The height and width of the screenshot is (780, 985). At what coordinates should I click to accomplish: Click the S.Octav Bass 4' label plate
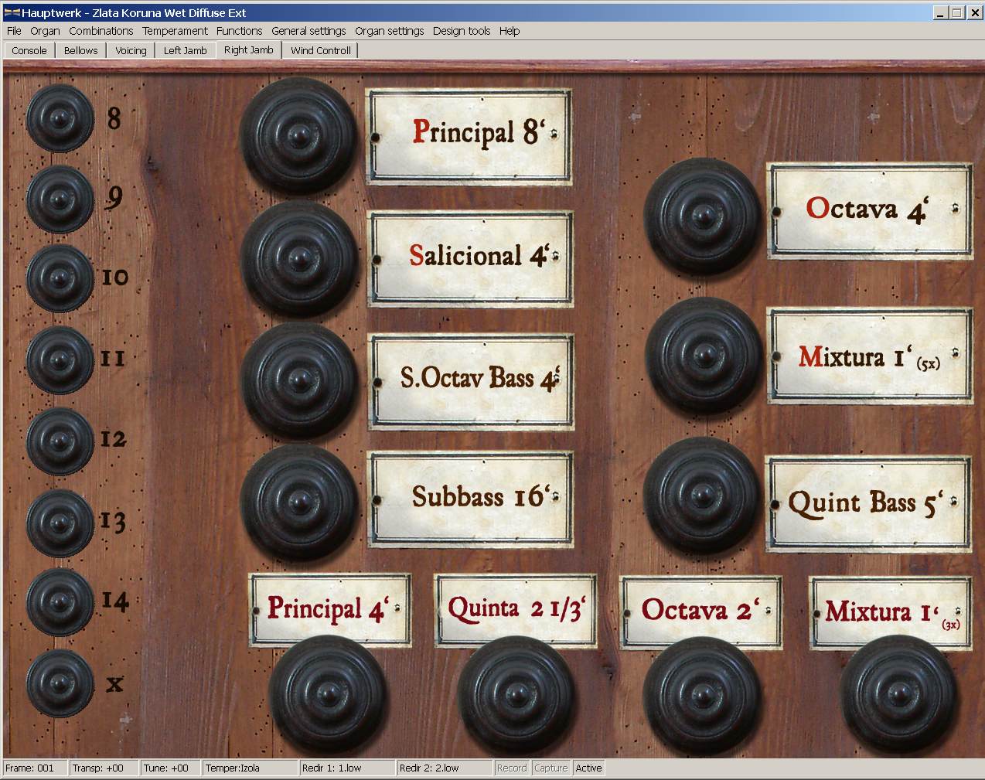pyautogui.click(x=472, y=381)
